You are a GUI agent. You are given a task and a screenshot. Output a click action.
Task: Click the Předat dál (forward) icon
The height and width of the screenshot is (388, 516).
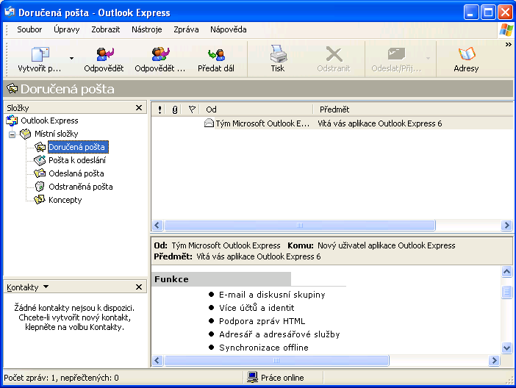216,54
